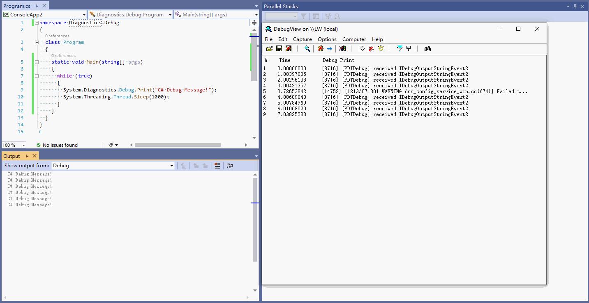Click the Open log file icon in DebugView
This screenshot has height=303, width=589.
click(x=269, y=48)
